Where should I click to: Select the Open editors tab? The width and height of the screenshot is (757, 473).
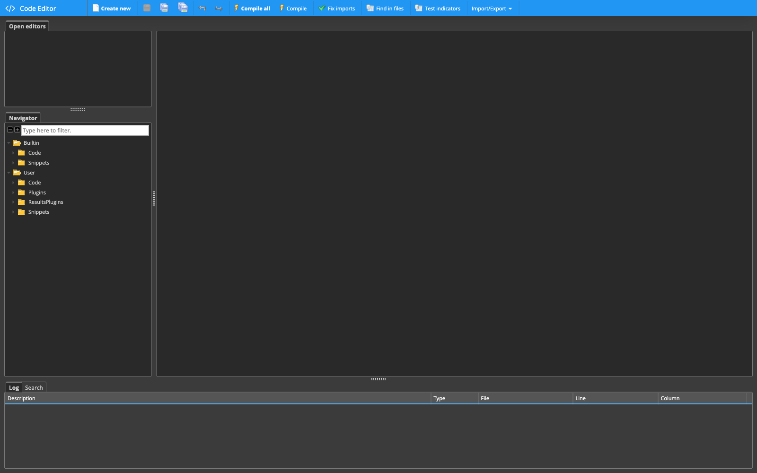point(27,26)
